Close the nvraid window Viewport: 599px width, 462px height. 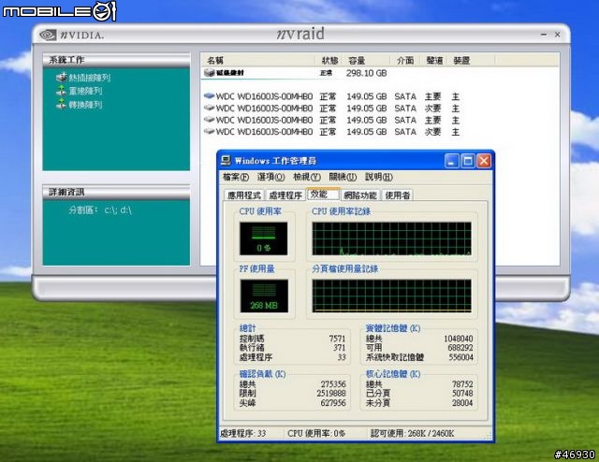pos(558,35)
